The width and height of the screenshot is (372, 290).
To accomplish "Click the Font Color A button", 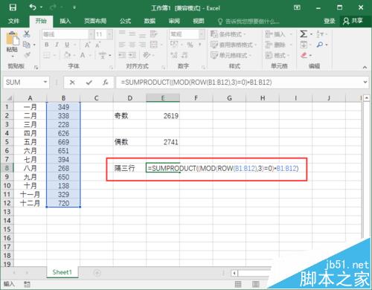I will (83, 55).
